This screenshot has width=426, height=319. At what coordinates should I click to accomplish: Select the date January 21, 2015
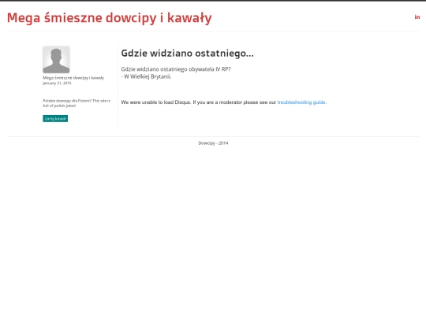coord(57,83)
